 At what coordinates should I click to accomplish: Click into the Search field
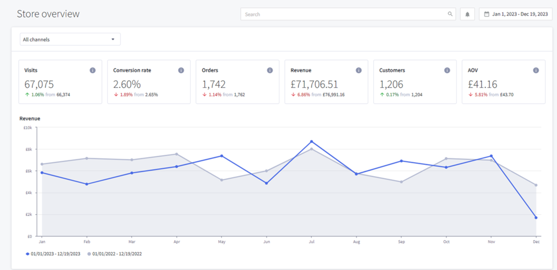coord(348,14)
